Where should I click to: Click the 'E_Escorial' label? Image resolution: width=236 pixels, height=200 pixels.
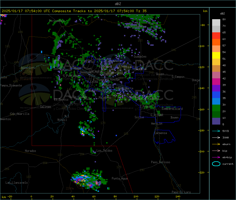97,90
